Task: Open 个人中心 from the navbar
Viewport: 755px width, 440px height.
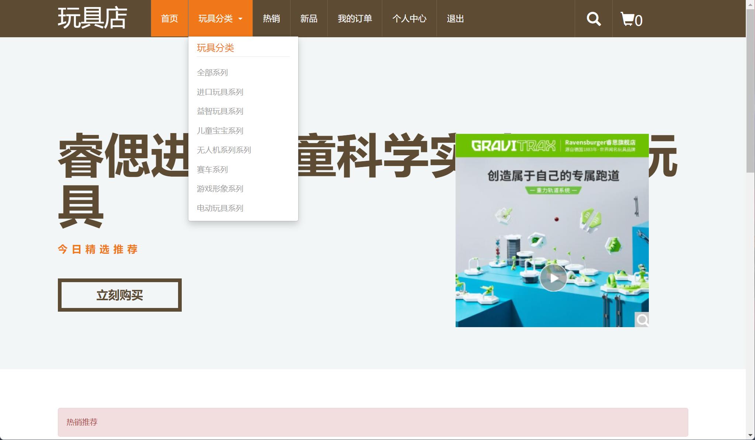Action: (x=410, y=18)
